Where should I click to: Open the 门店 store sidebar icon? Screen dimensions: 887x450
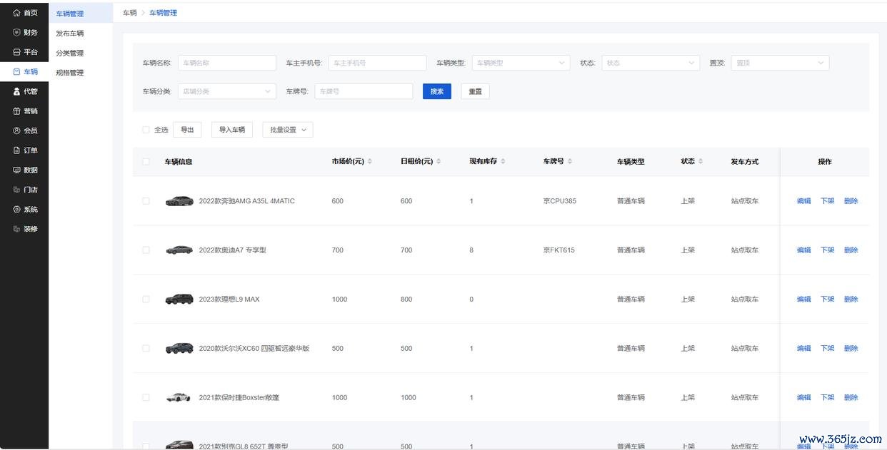[x=17, y=190]
